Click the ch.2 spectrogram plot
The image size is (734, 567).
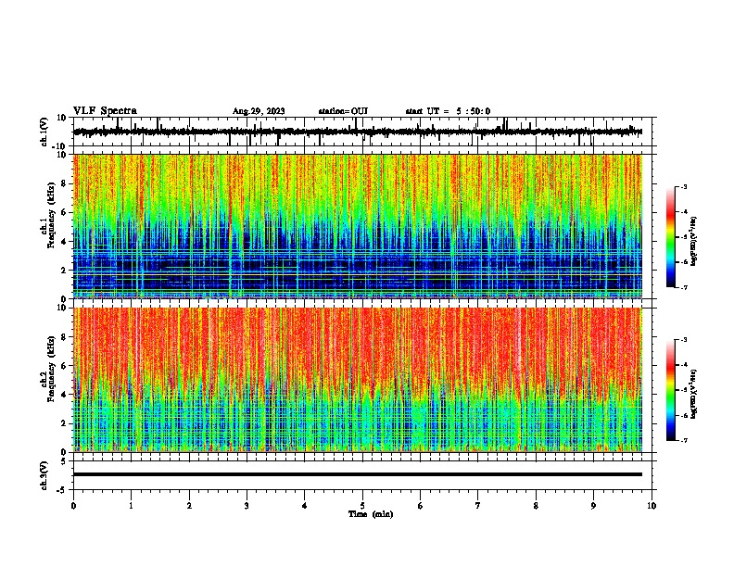(x=358, y=380)
